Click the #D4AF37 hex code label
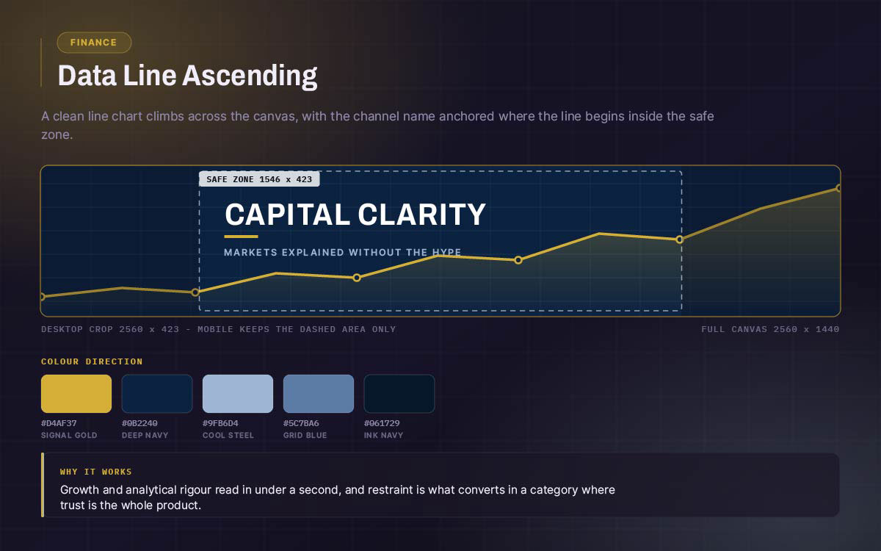 [59, 423]
